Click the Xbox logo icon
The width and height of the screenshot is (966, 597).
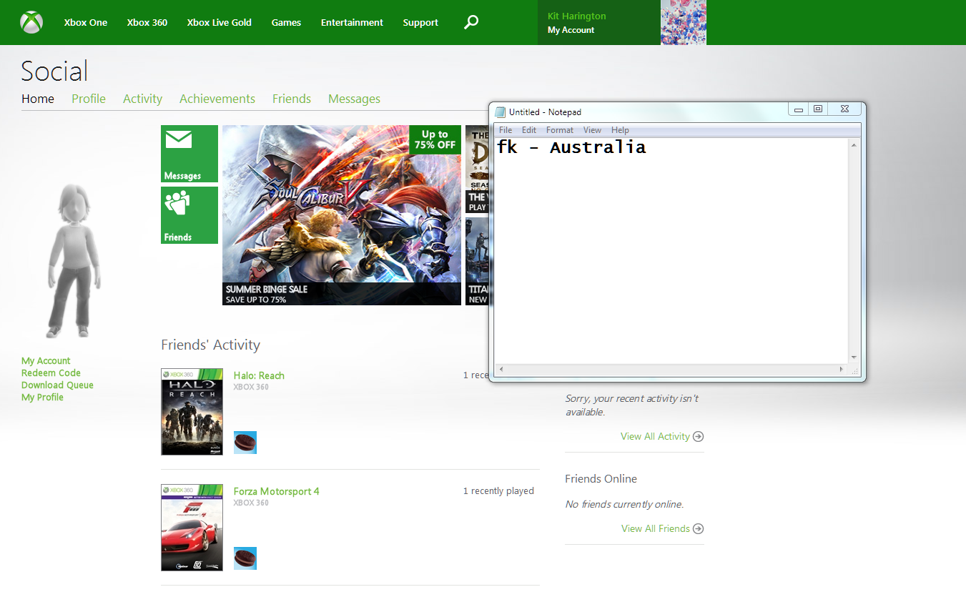[31, 22]
